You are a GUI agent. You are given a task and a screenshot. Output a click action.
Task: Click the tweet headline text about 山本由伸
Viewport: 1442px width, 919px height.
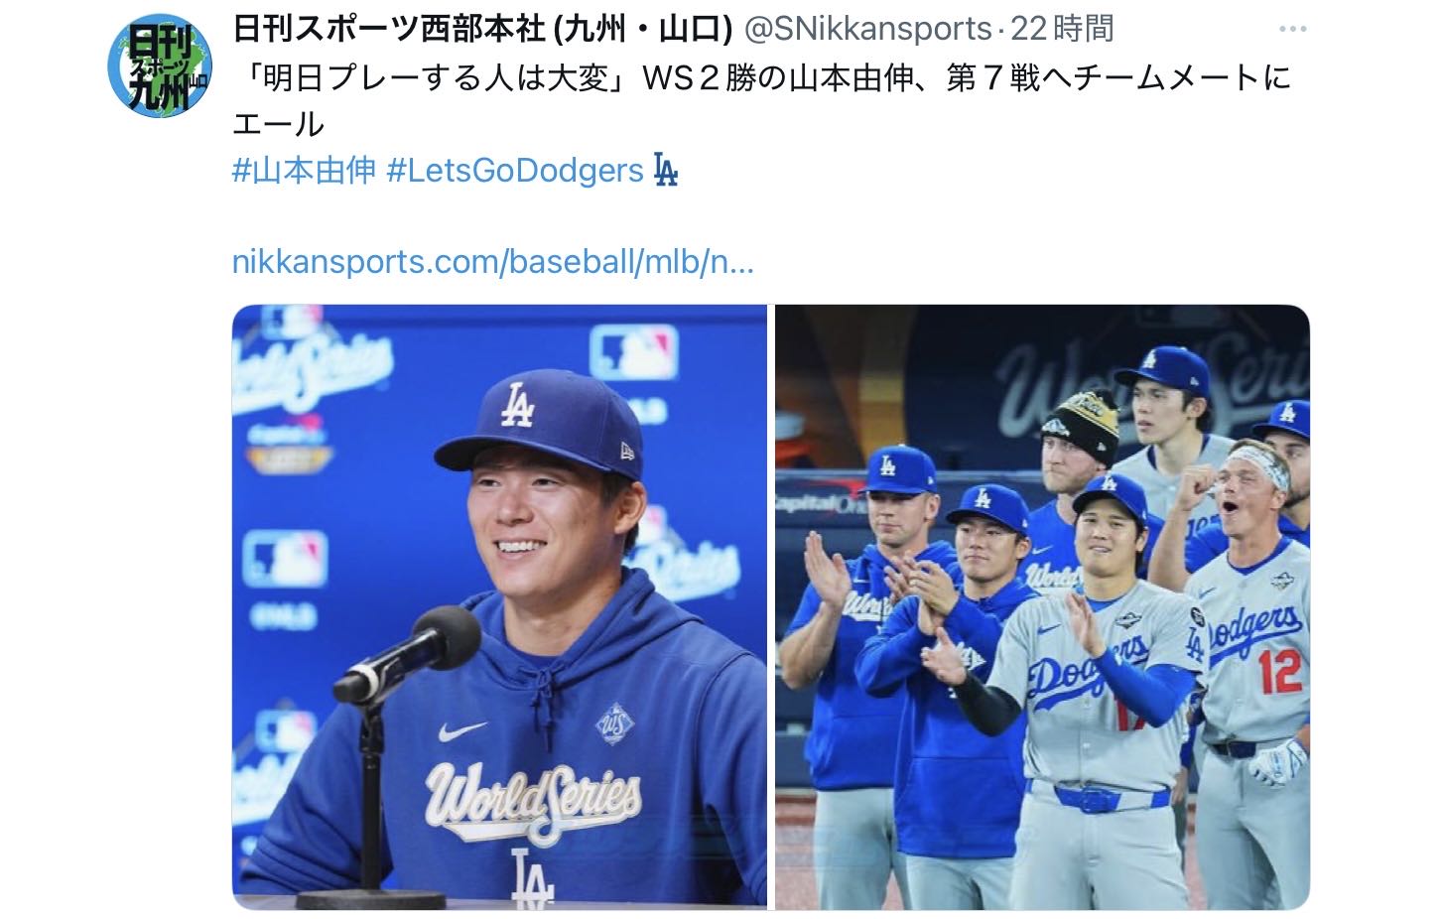[762, 100]
